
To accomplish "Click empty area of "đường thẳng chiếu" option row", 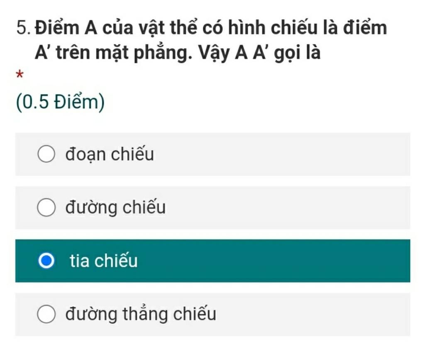I will pyautogui.click(x=312, y=314).
